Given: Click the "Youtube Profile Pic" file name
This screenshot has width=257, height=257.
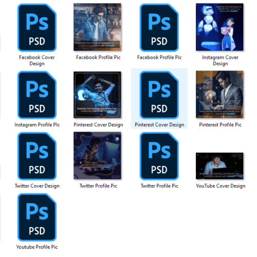Looking at the screenshot, I should [x=37, y=247].
